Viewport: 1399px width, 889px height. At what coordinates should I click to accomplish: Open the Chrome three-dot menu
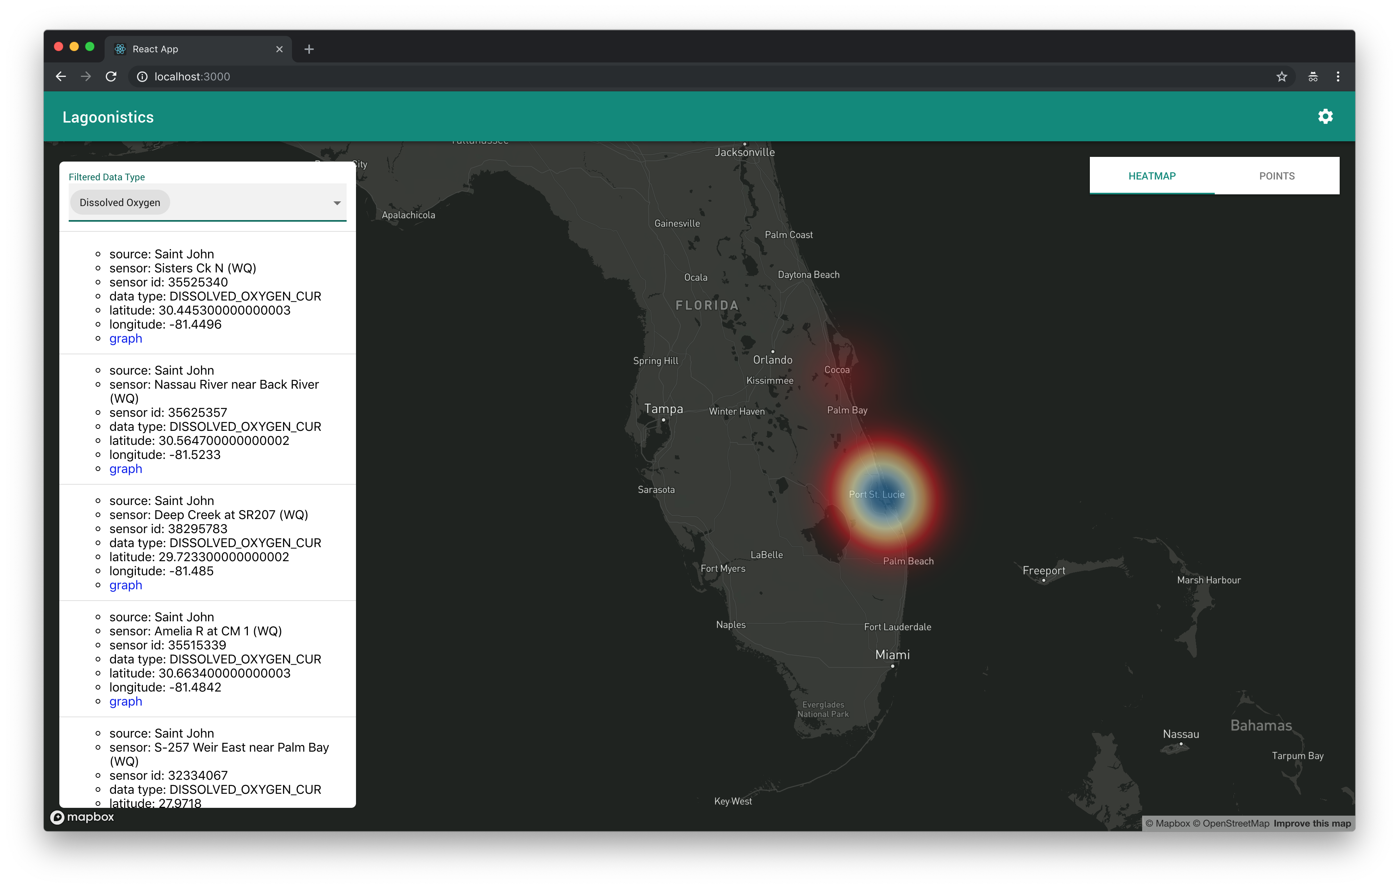point(1337,76)
